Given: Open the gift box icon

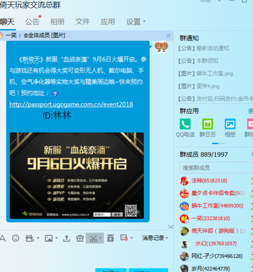Looking at the screenshot, I should click(80, 238).
